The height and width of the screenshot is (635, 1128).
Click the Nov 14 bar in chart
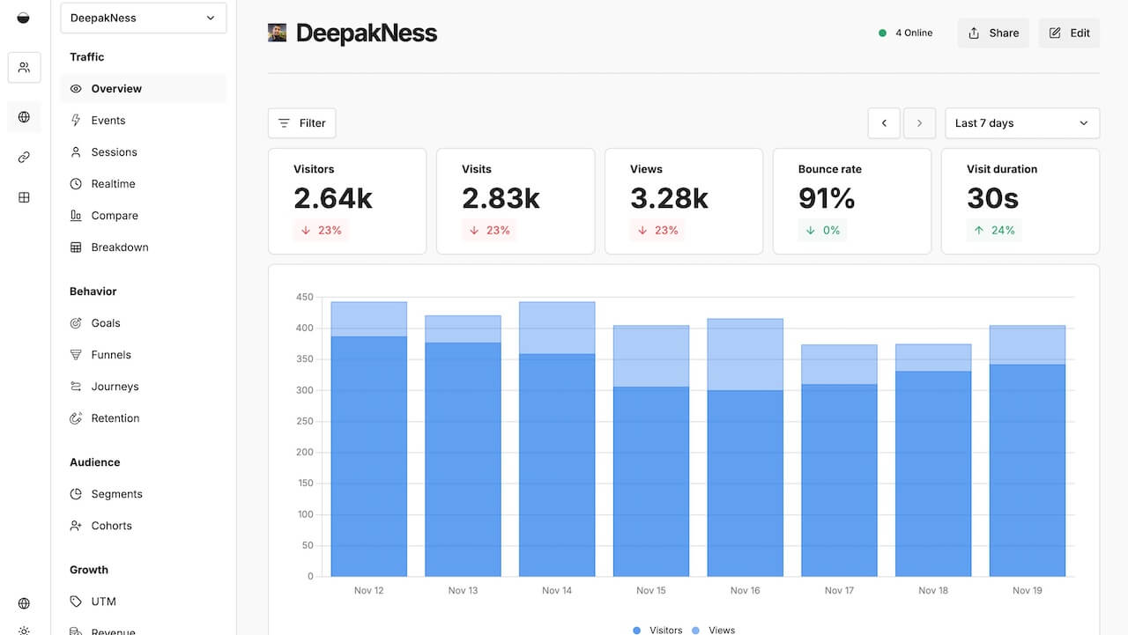pos(557,439)
